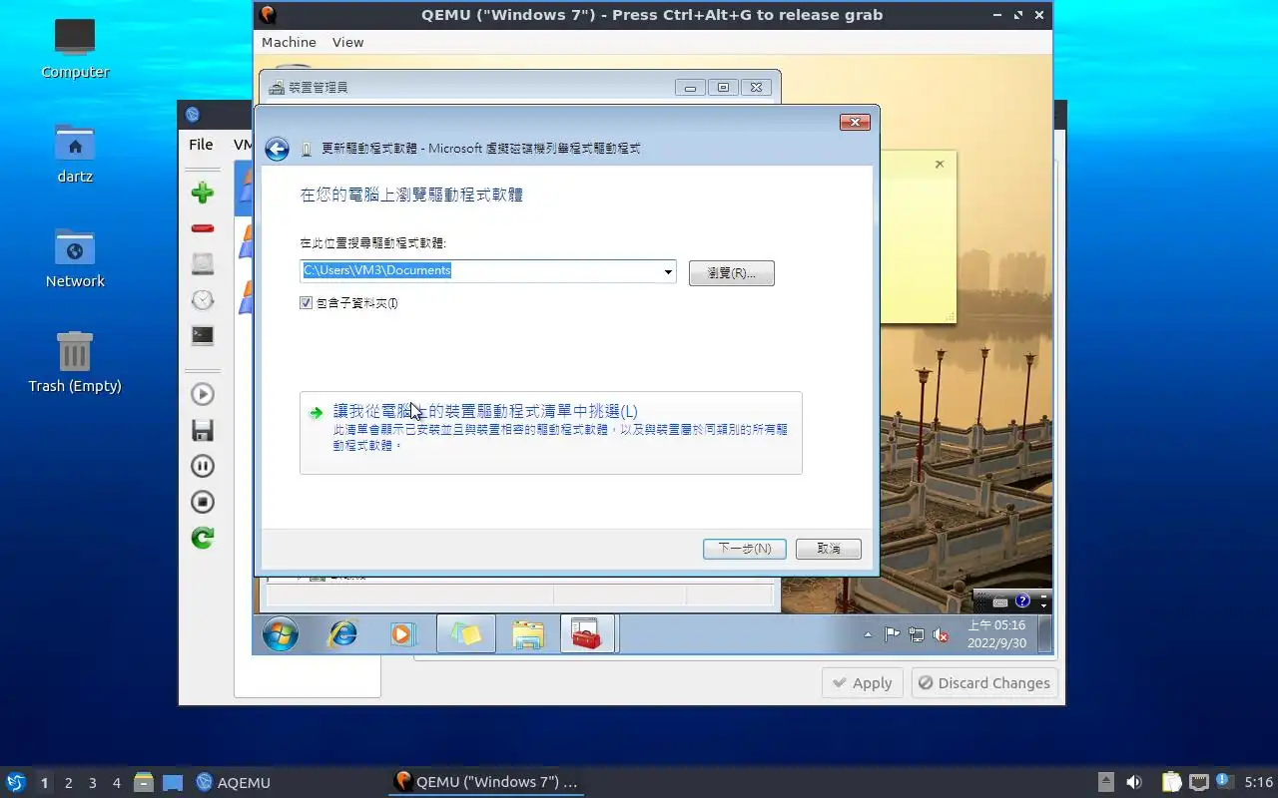This screenshot has height=798, width=1278.
Task: Open AQEMU File menu
Action: pos(201,145)
